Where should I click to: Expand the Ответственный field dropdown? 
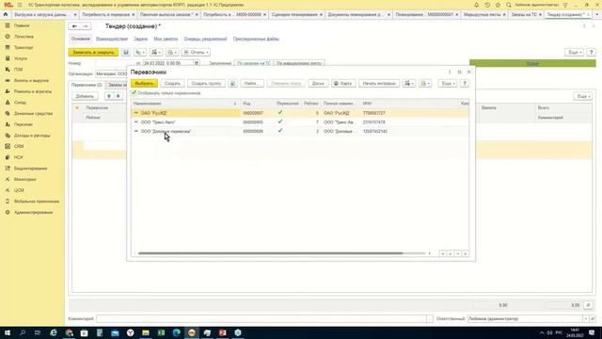click(586, 318)
